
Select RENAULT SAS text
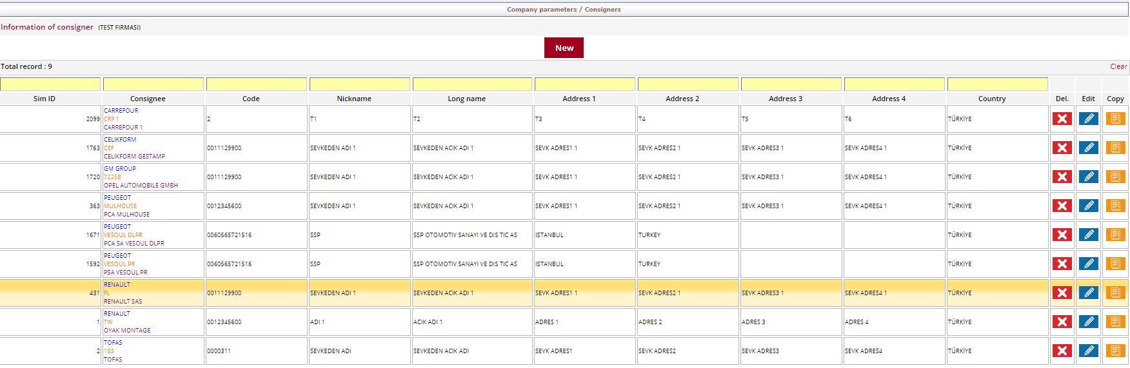[x=123, y=301]
